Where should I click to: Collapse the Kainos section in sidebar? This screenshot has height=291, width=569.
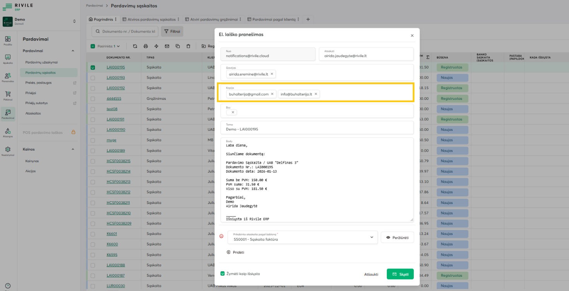73,149
